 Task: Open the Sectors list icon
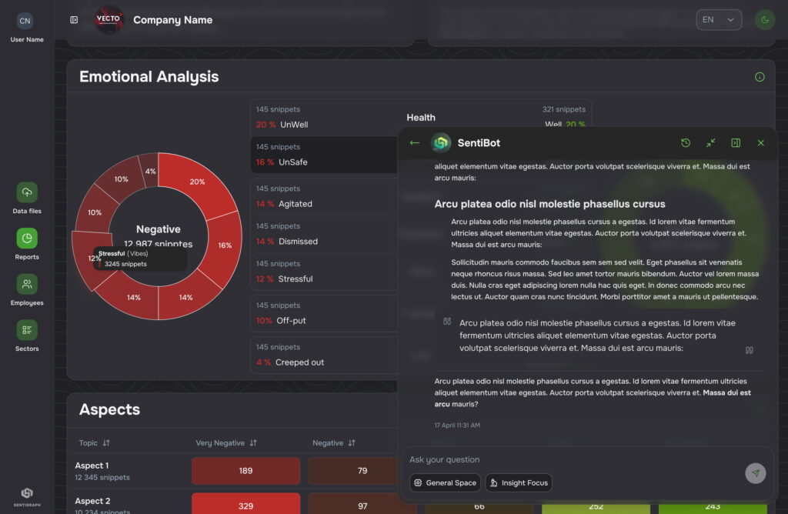pyautogui.click(x=27, y=330)
